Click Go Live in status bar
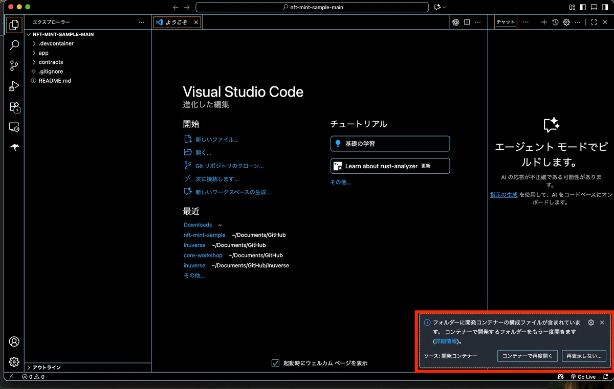614x389 pixels. pos(583,377)
